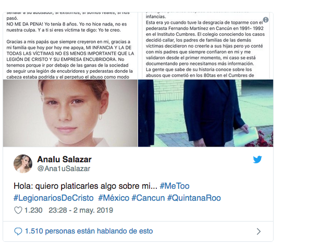The image size is (321, 246).
Task: Click the Analu Salazar display name
Action: tap(64, 159)
